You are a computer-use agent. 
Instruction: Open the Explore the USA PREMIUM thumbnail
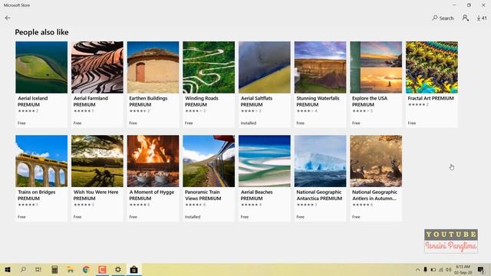point(376,67)
